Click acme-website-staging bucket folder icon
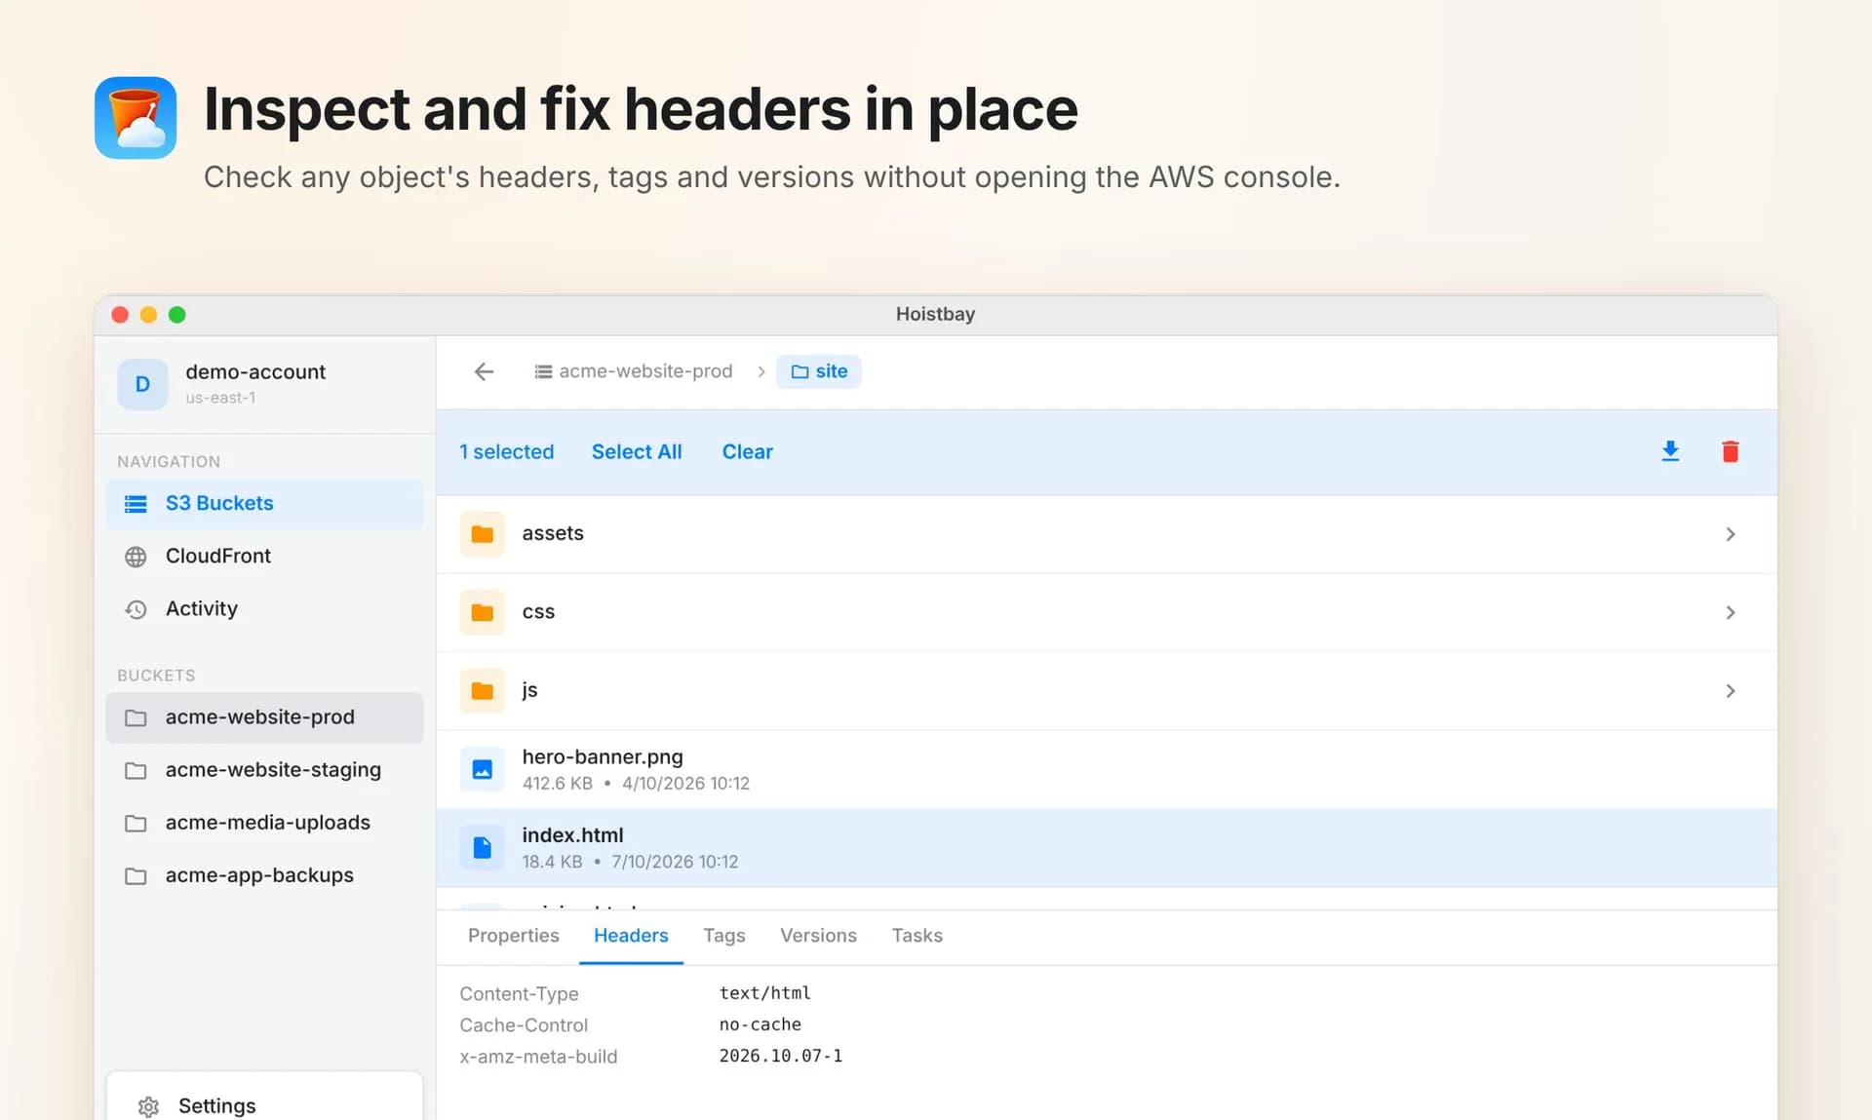Image resolution: width=1872 pixels, height=1120 pixels. click(x=136, y=770)
